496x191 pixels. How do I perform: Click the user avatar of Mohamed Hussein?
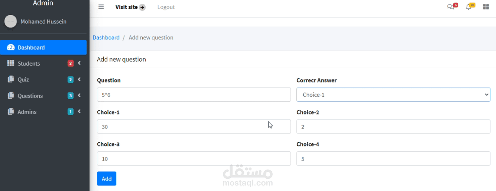click(x=10, y=22)
